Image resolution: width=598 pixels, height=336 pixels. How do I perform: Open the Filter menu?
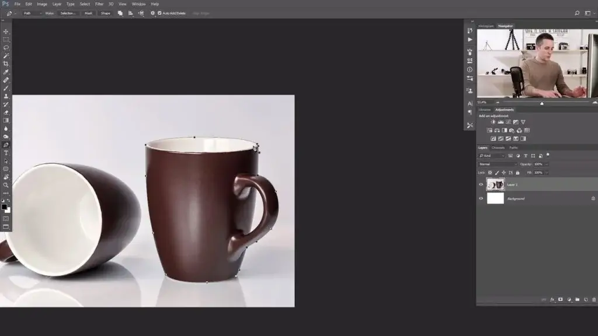tap(99, 4)
